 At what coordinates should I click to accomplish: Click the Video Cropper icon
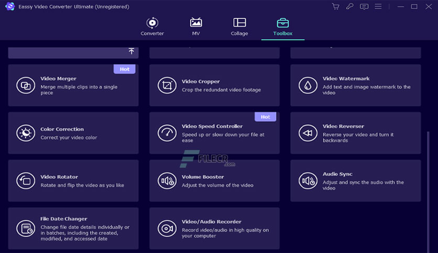[x=167, y=85]
